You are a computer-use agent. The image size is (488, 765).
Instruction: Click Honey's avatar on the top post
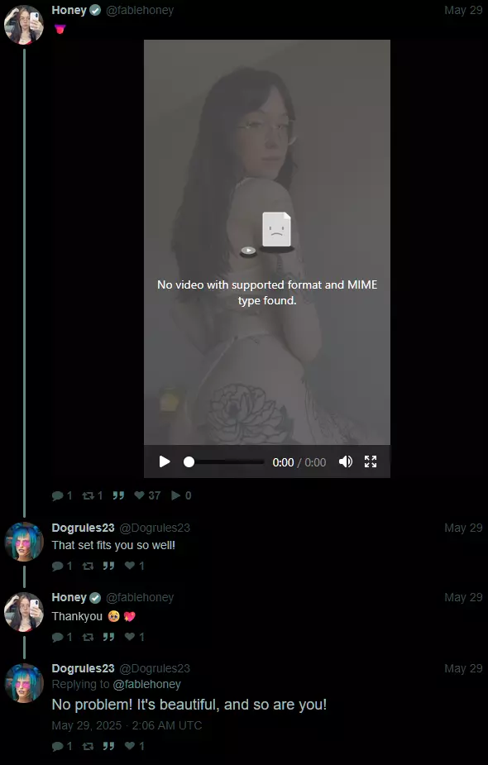click(x=24, y=25)
